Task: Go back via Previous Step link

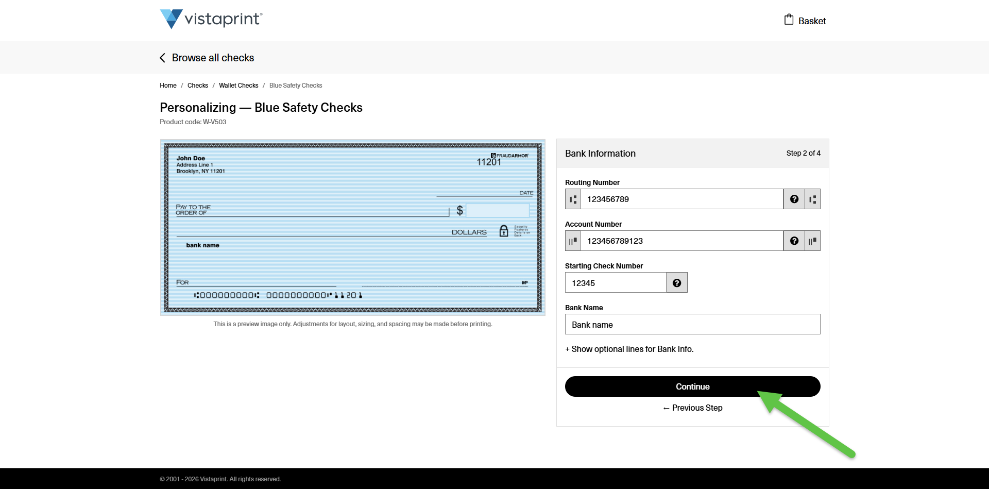Action: click(x=692, y=408)
